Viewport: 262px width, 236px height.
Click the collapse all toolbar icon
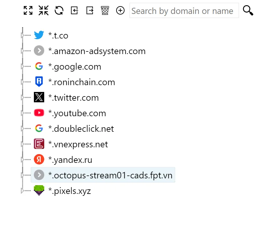coord(44,10)
